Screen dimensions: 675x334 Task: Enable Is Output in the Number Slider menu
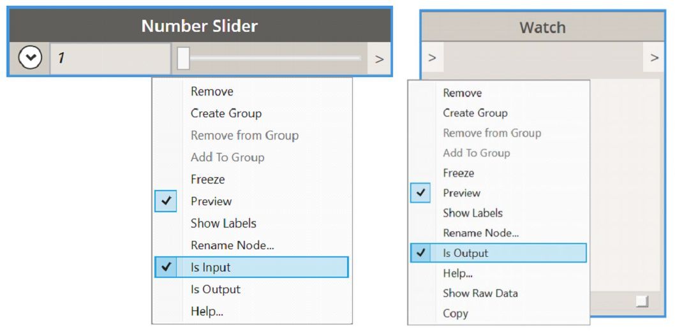pos(215,289)
